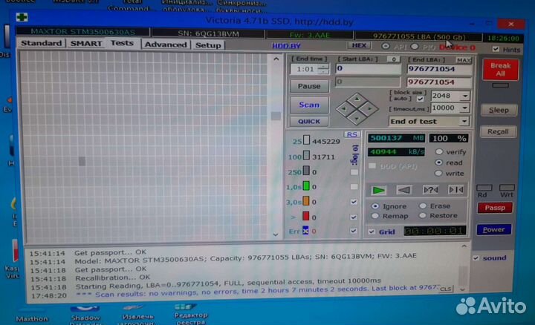Viewport: 535px width, 325px height.
Task: Select the Remap radio button
Action: [x=375, y=216]
